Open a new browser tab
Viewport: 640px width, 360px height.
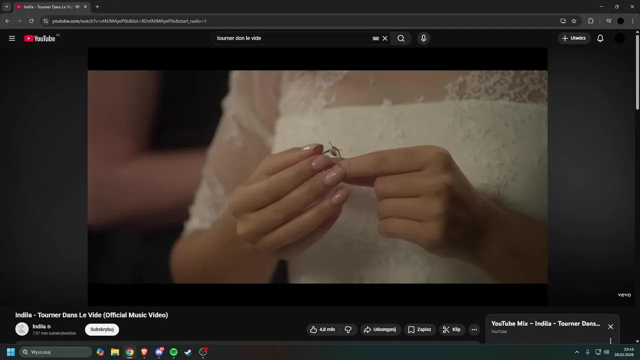tap(97, 7)
